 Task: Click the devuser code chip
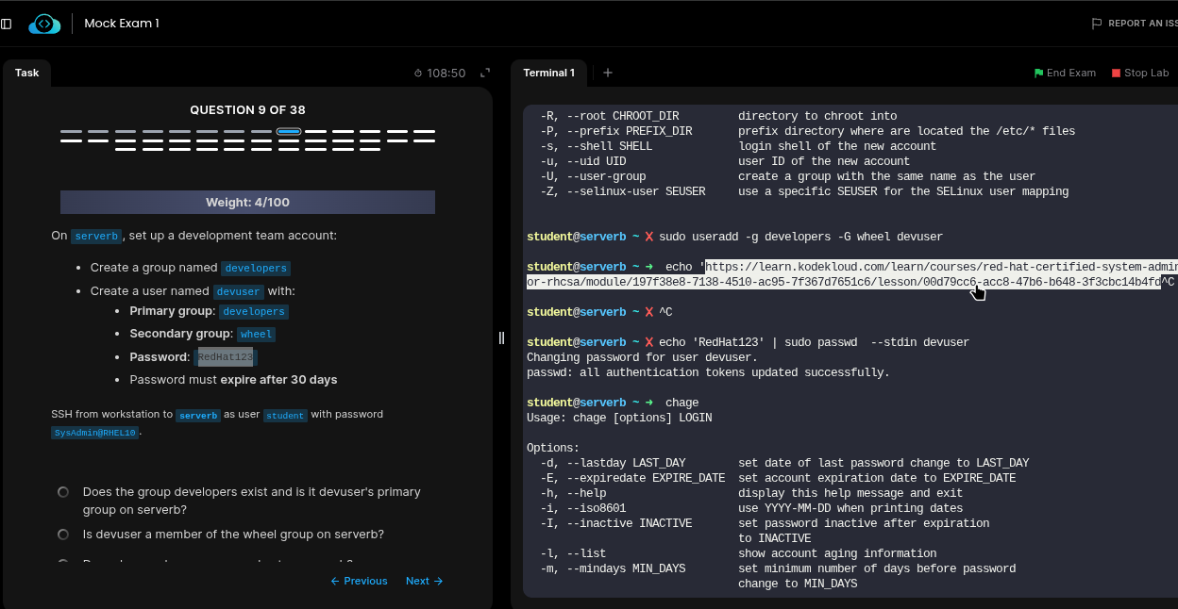pos(238,292)
